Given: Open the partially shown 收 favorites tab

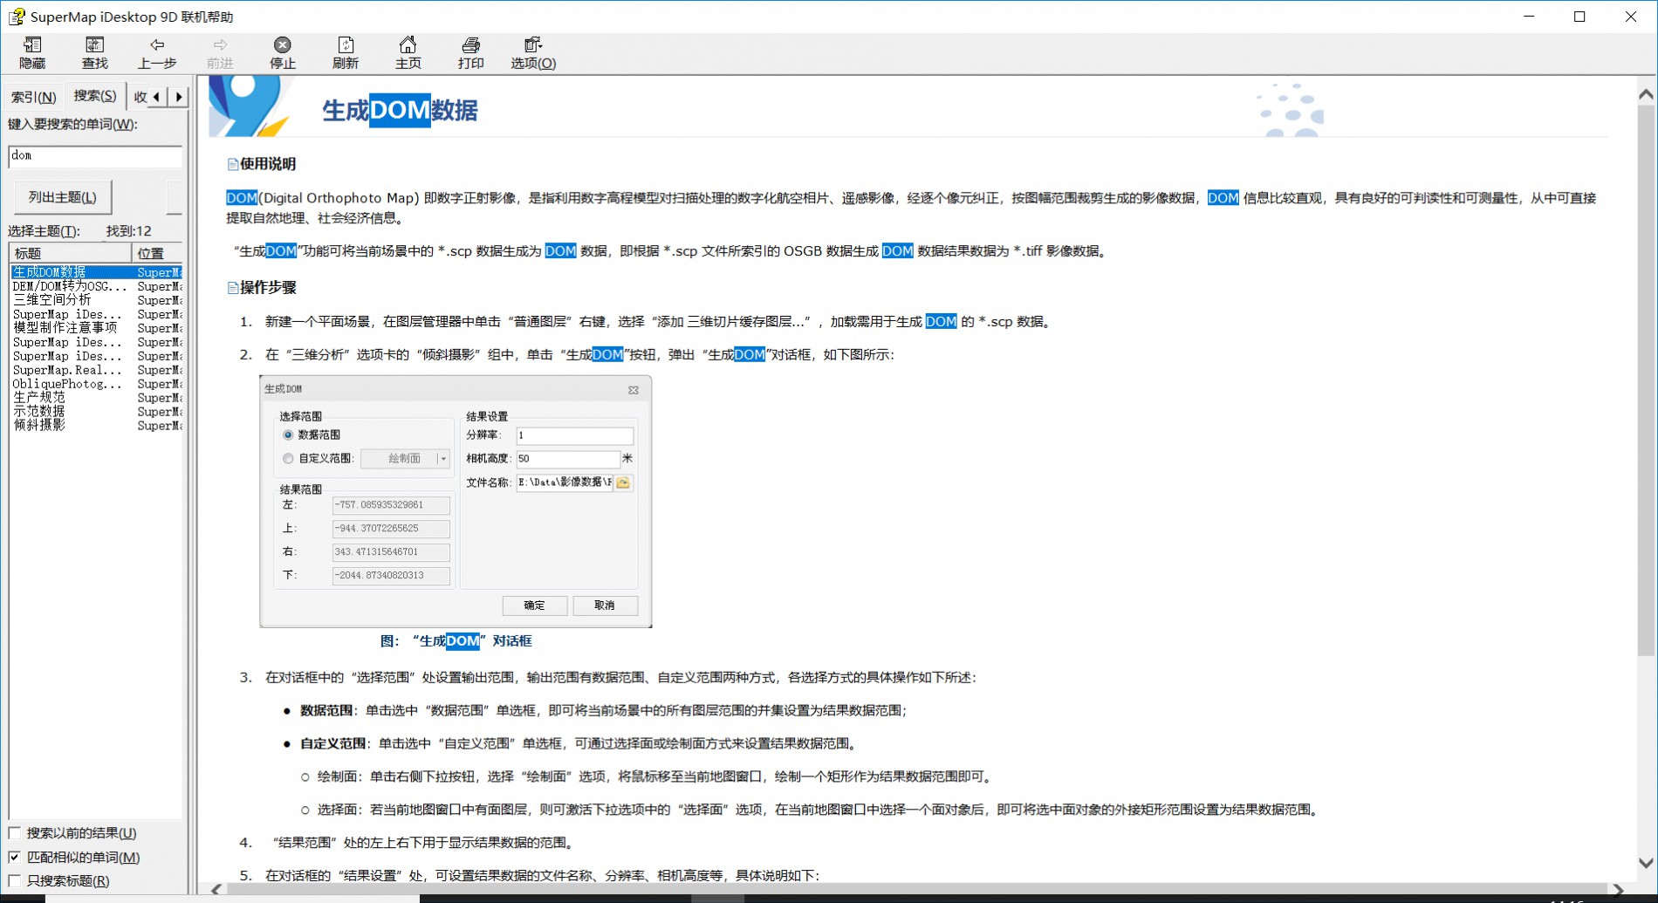Looking at the screenshot, I should [140, 97].
